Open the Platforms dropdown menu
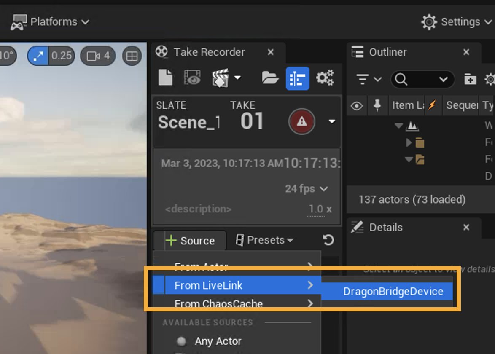 coord(50,22)
